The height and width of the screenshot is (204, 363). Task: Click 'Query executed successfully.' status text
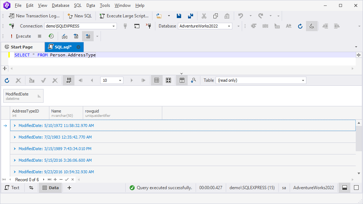click(164, 188)
